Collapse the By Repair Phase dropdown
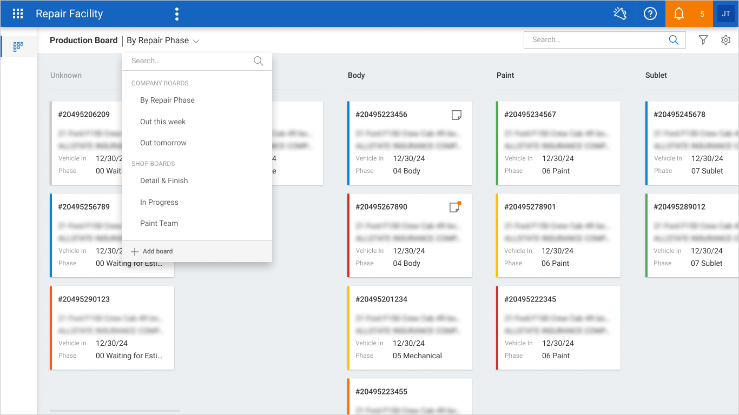This screenshot has height=415, width=739. tap(163, 41)
